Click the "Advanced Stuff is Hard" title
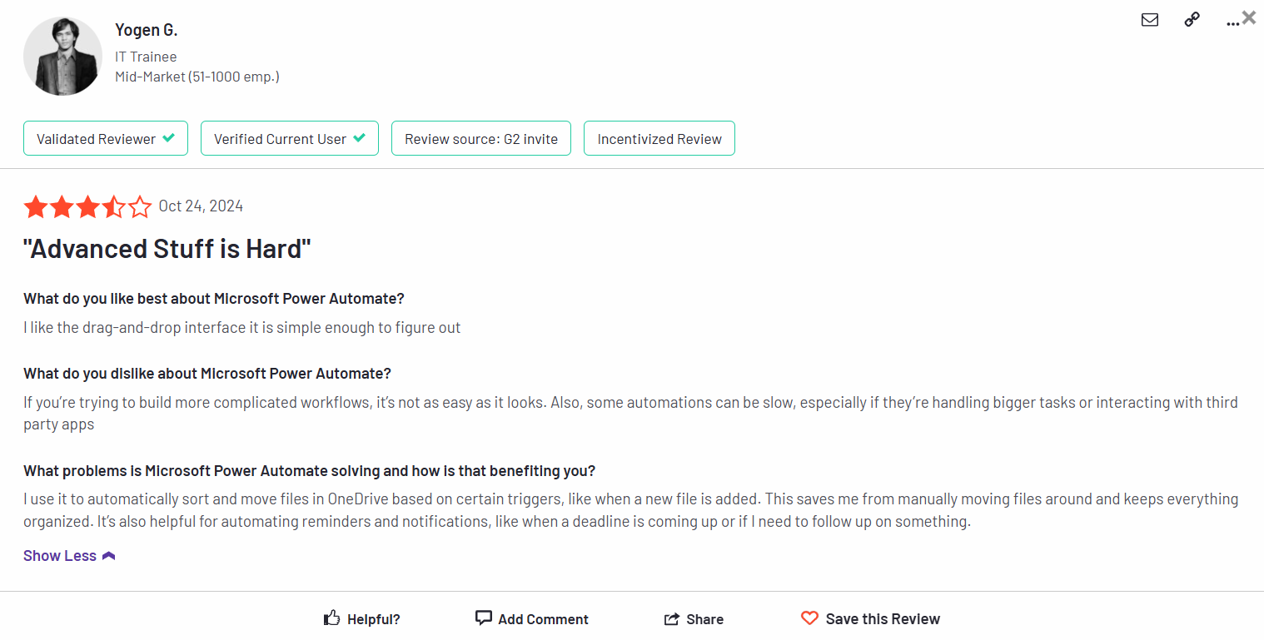The width and height of the screenshot is (1264, 640). 167,249
